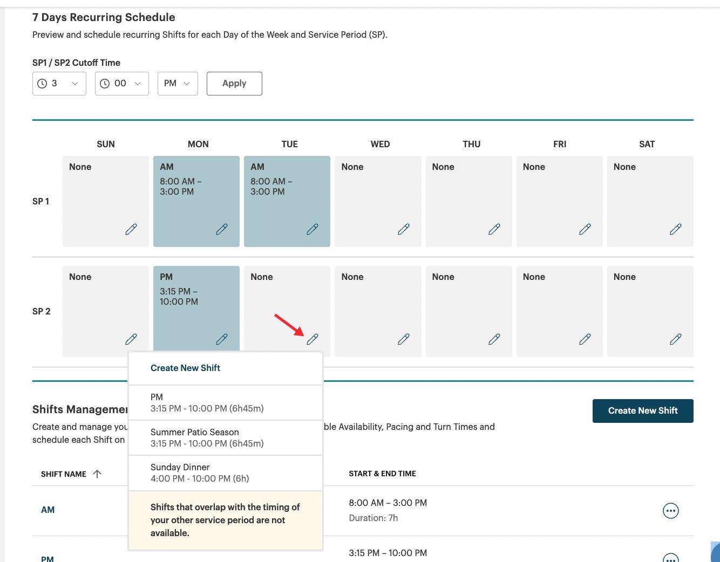Open the ellipsis menu for the AM shift
Viewport: 720px width, 562px height.
(x=670, y=510)
